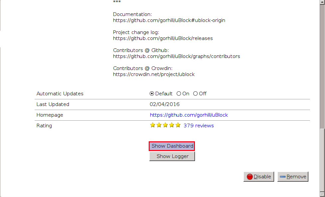Click the first rating star
Image resolution: width=325 pixels, height=197 pixels.
tap(153, 125)
